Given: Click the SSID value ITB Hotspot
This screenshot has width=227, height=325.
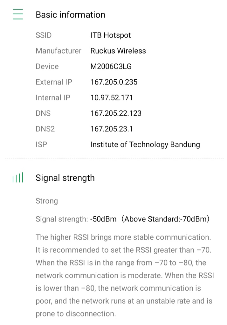Looking at the screenshot, I should pyautogui.click(x=111, y=35).
